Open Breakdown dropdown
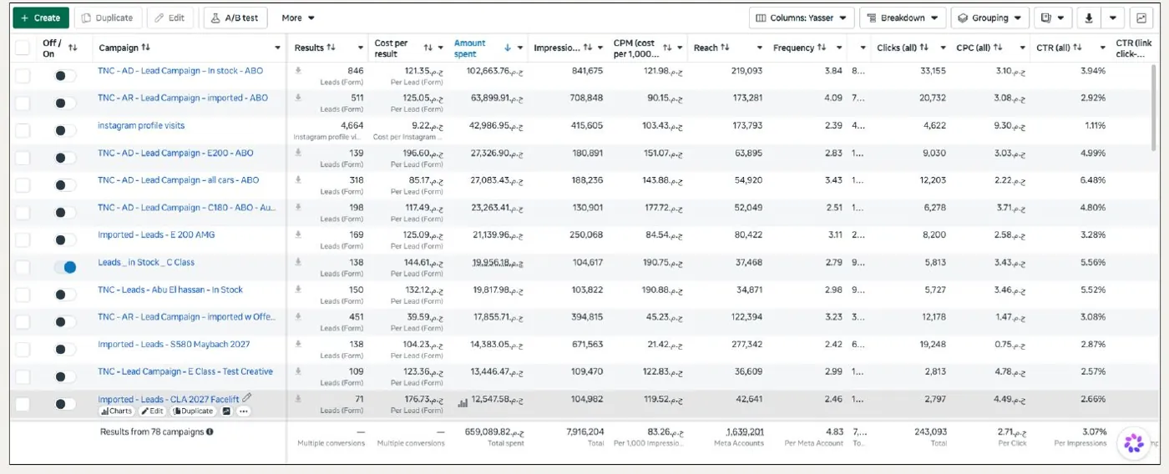This screenshot has width=1169, height=474. [x=903, y=18]
